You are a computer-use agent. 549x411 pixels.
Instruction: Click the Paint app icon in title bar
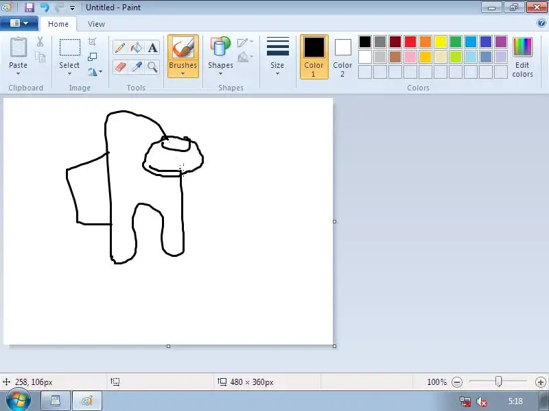[6, 7]
